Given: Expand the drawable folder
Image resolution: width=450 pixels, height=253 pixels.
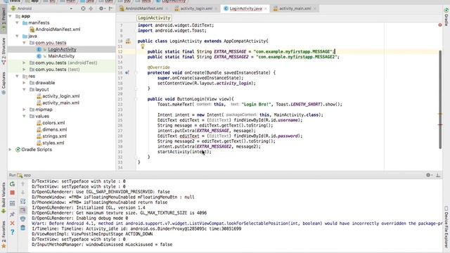Looking at the screenshot, I should tap(24, 83).
